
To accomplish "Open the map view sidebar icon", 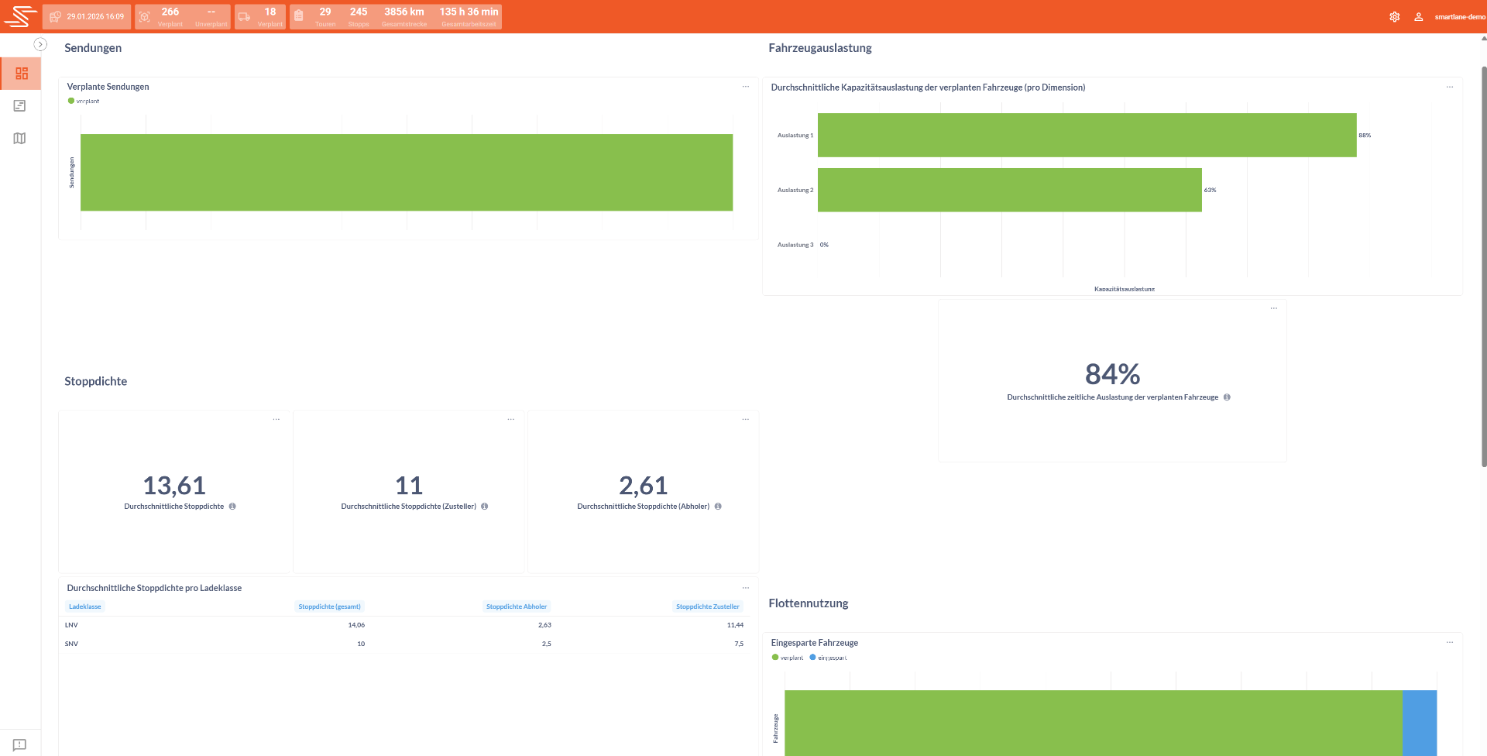I will tap(20, 139).
